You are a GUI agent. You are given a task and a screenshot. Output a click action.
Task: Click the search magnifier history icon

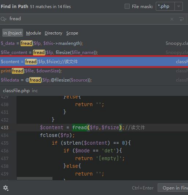coord(3,19)
